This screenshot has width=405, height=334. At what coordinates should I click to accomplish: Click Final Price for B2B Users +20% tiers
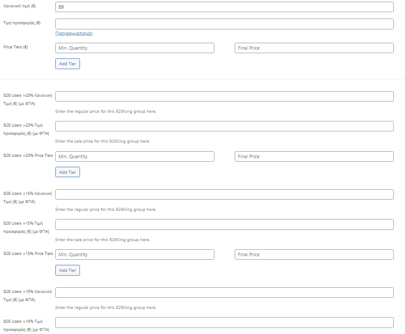pos(314,156)
